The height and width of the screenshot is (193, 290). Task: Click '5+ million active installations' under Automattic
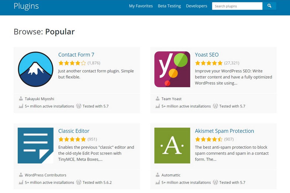(x=186, y=183)
